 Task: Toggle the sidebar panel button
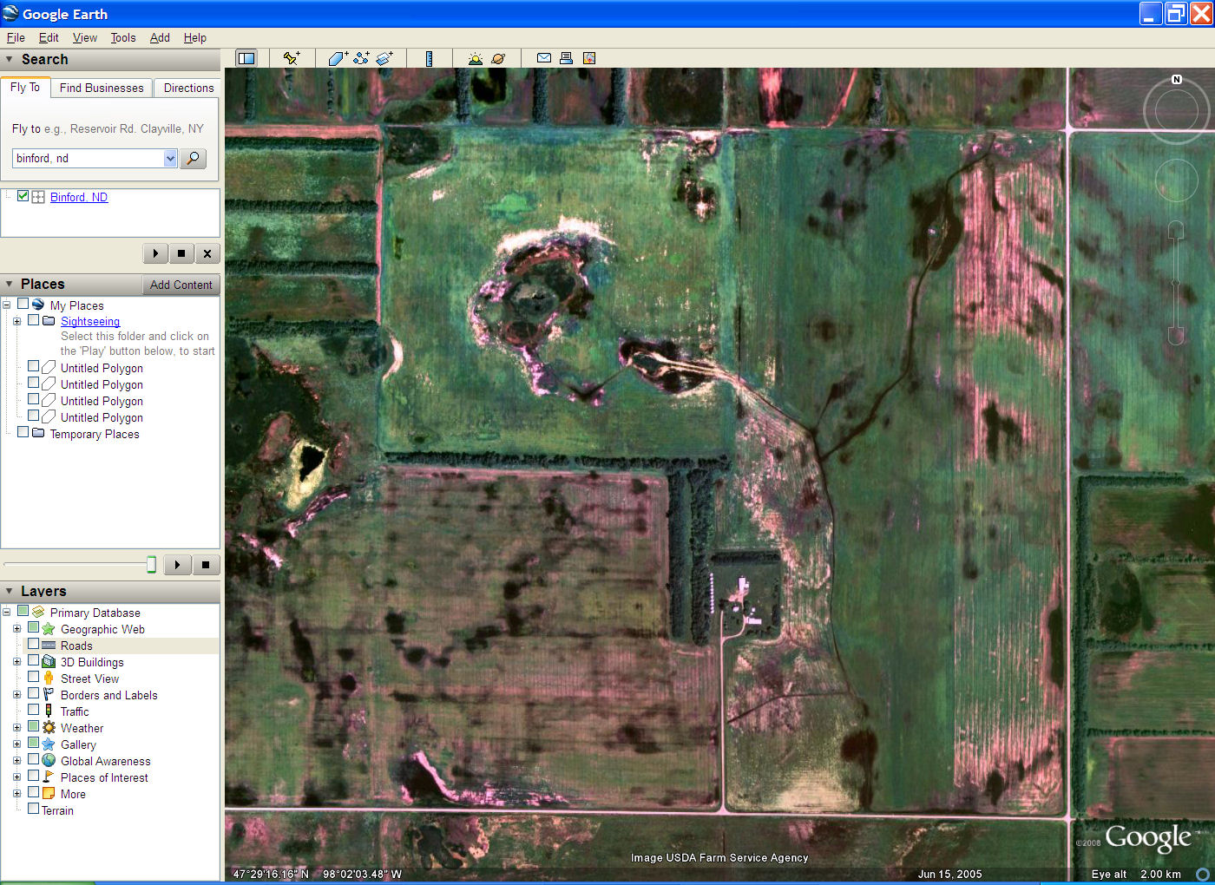pyautogui.click(x=246, y=58)
